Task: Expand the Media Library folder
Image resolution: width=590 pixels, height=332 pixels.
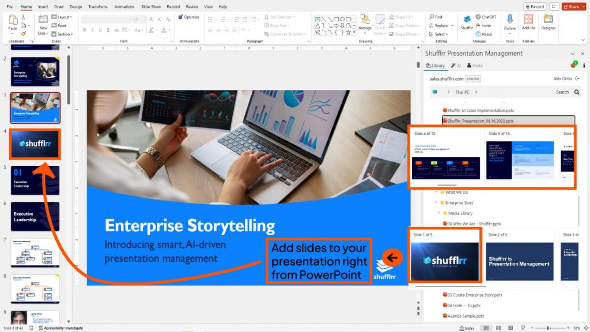Action: pyautogui.click(x=438, y=213)
